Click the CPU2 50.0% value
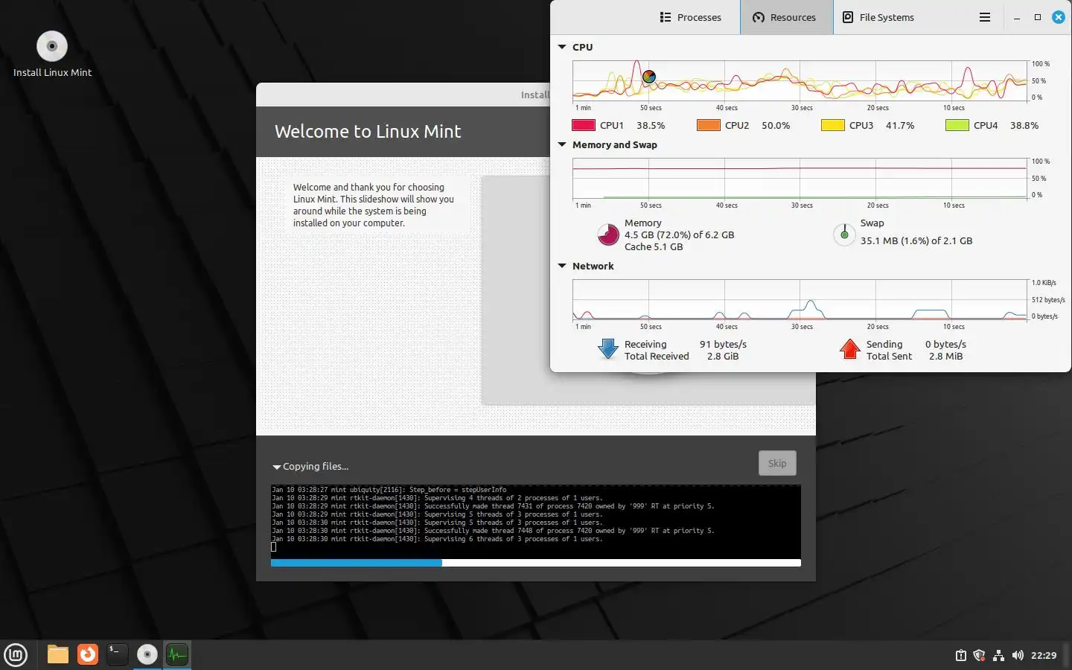The height and width of the screenshot is (670, 1072). [776, 125]
